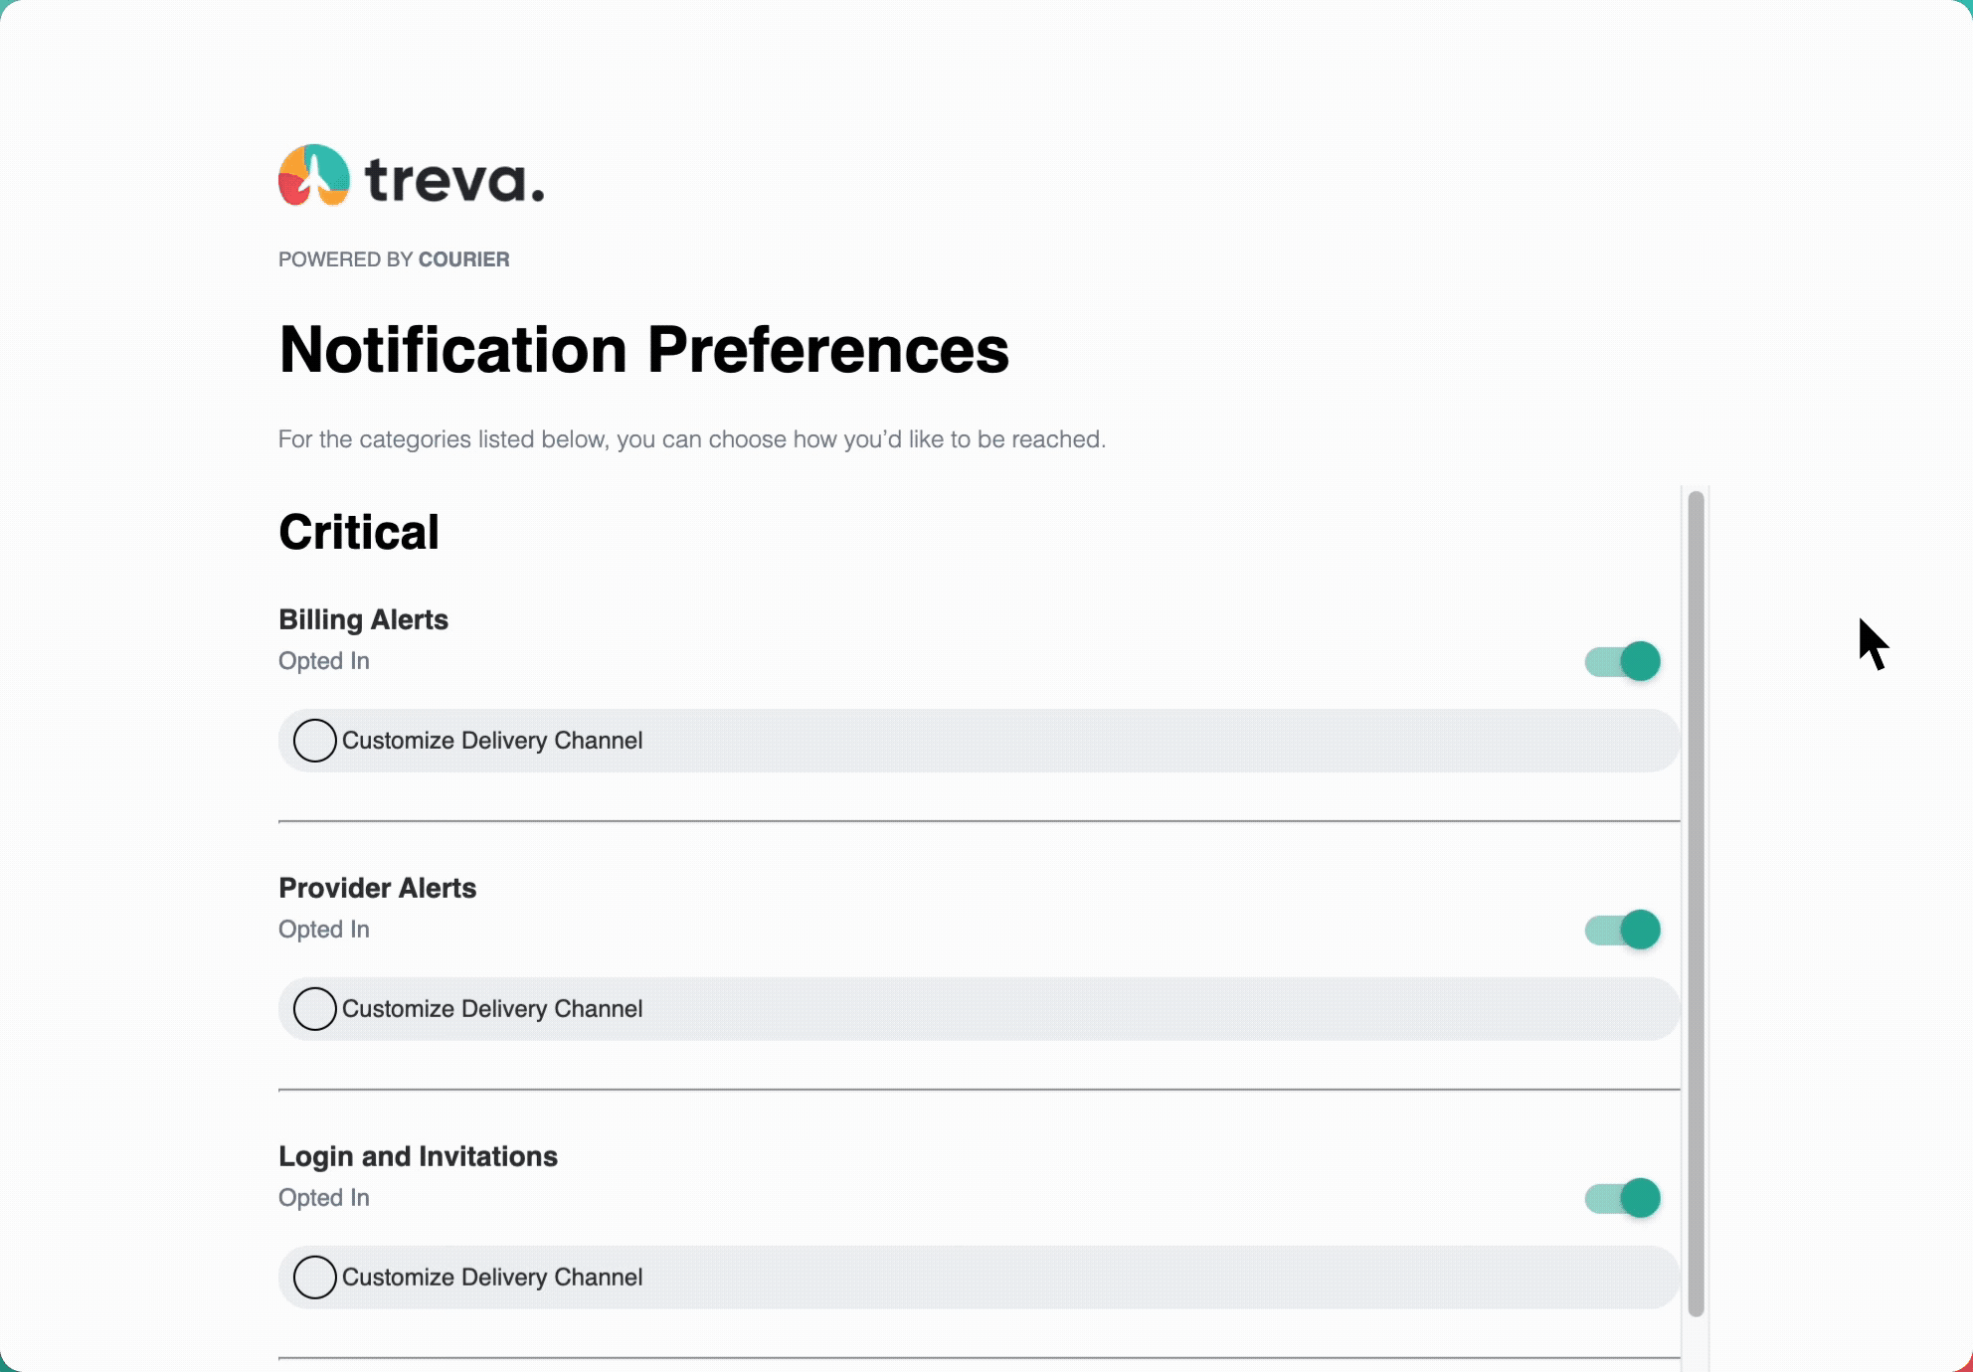Click Opted In text below Billing Alerts

[324, 660]
